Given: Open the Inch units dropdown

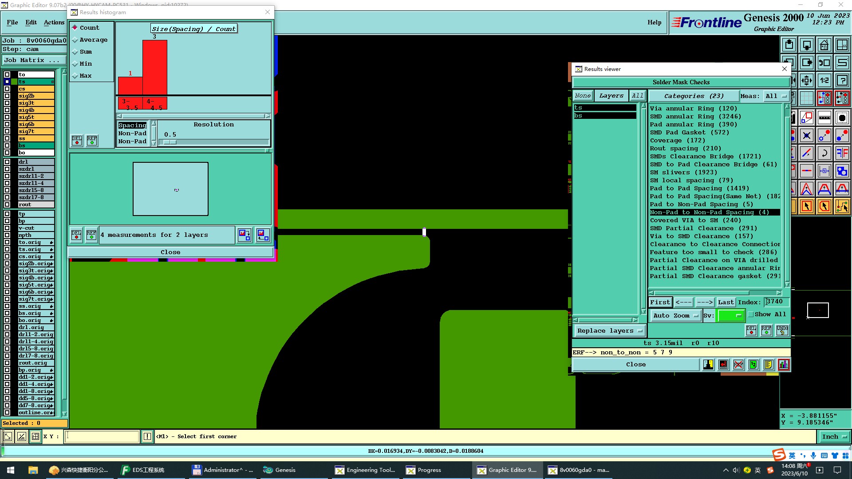Looking at the screenshot, I should click(834, 436).
